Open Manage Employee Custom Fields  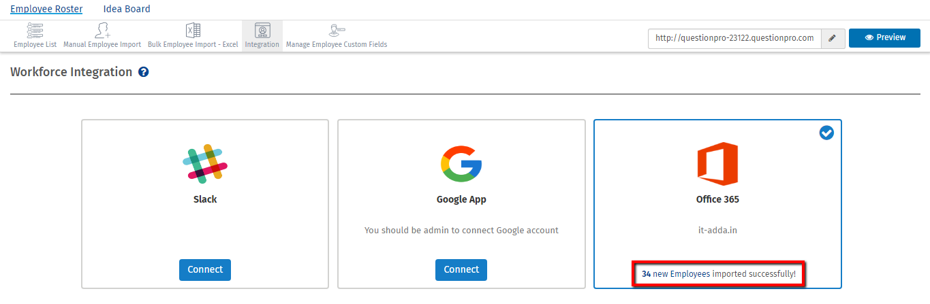[x=337, y=31]
